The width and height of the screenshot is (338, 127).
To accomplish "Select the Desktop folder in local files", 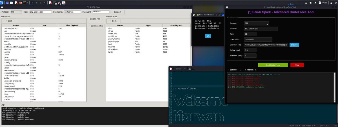I will tap(44, 50).
